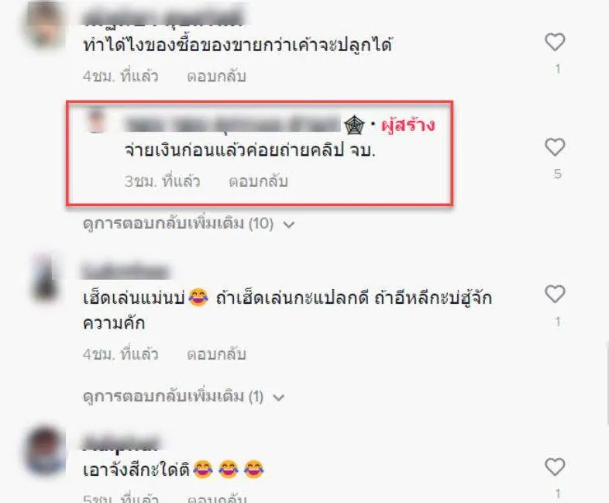Click the creator's pentagon badge icon

(x=354, y=126)
